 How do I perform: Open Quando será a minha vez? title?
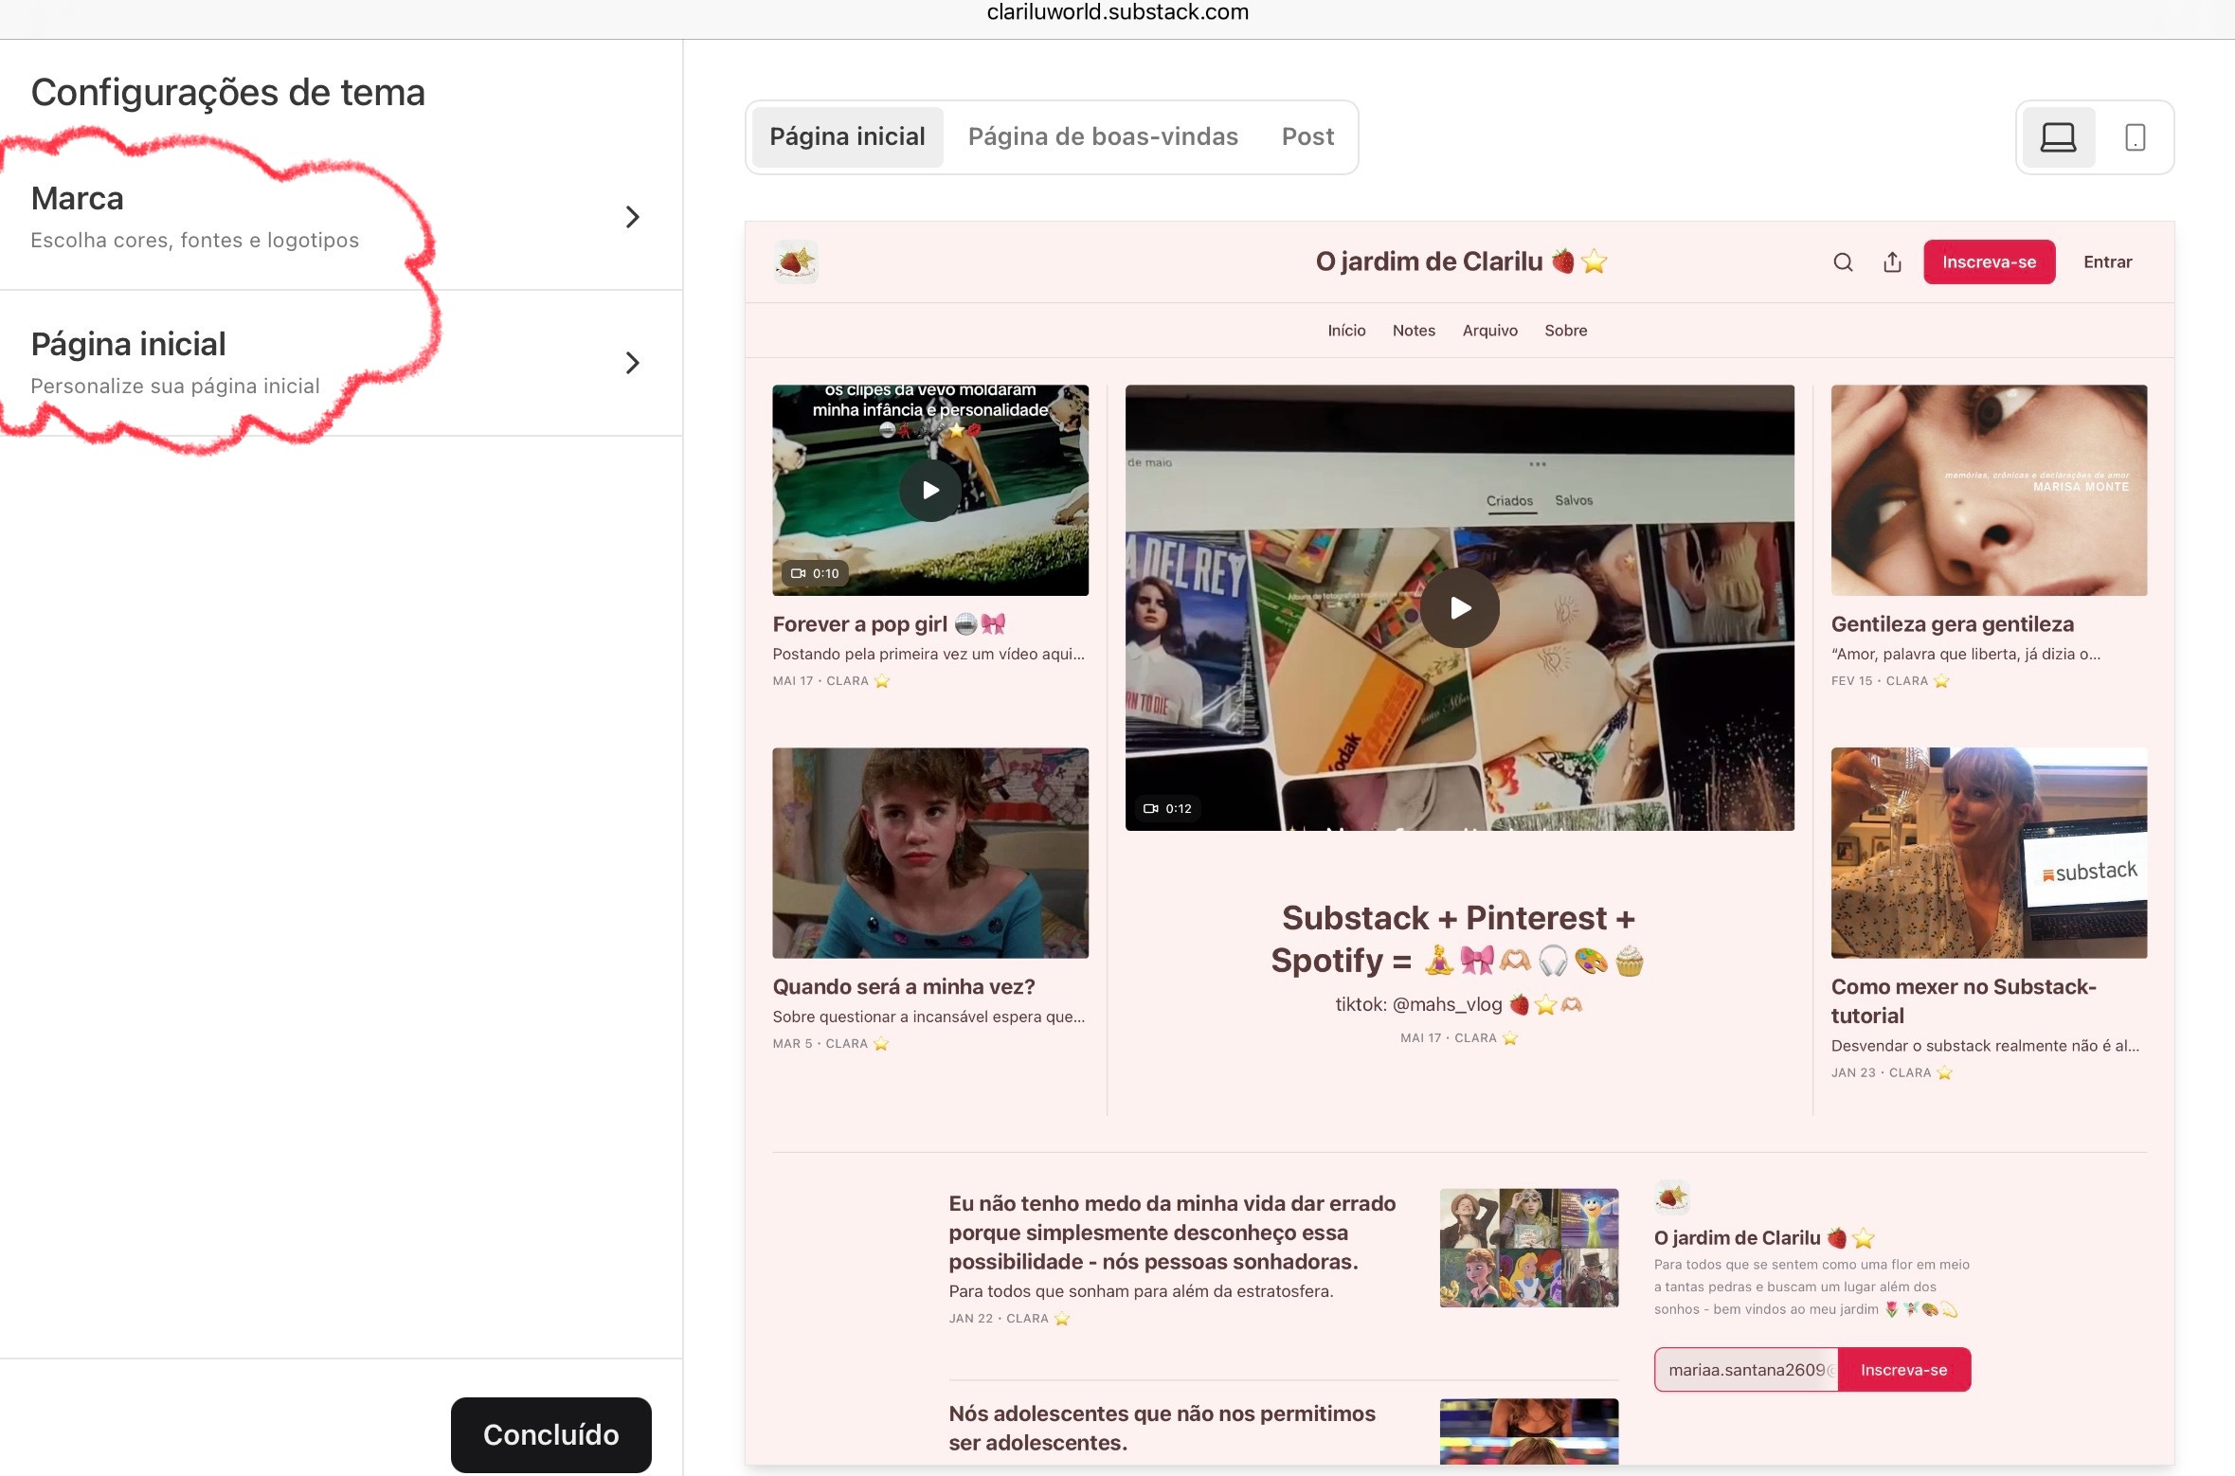click(904, 987)
